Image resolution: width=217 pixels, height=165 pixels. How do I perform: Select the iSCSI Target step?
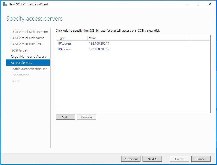tap(19, 50)
